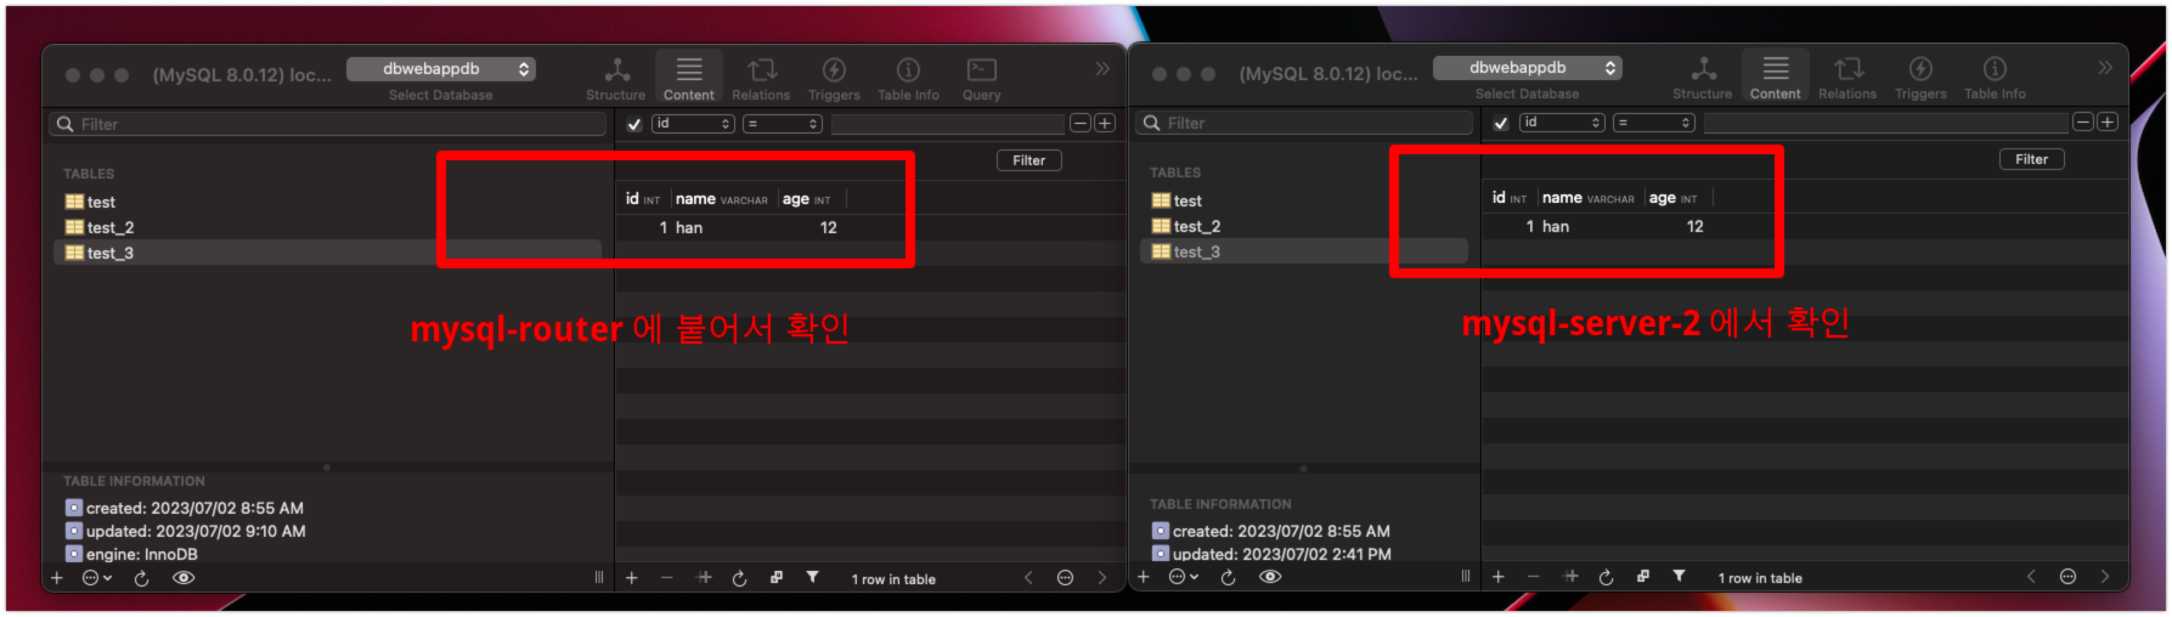Open Table Info in left window
The image size is (2172, 617).
(908, 79)
